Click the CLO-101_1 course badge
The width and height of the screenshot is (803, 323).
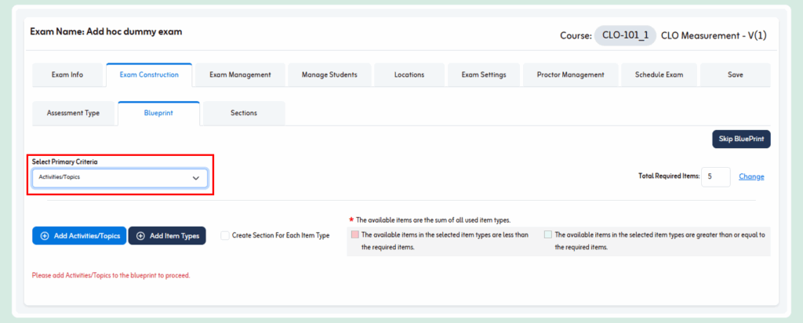tap(625, 35)
